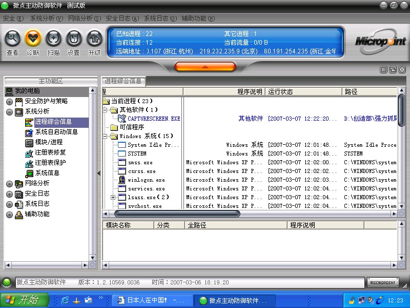Screen dimensions: 410x308
Task: Select the winlogon.exe process icon
Action: point(122,180)
